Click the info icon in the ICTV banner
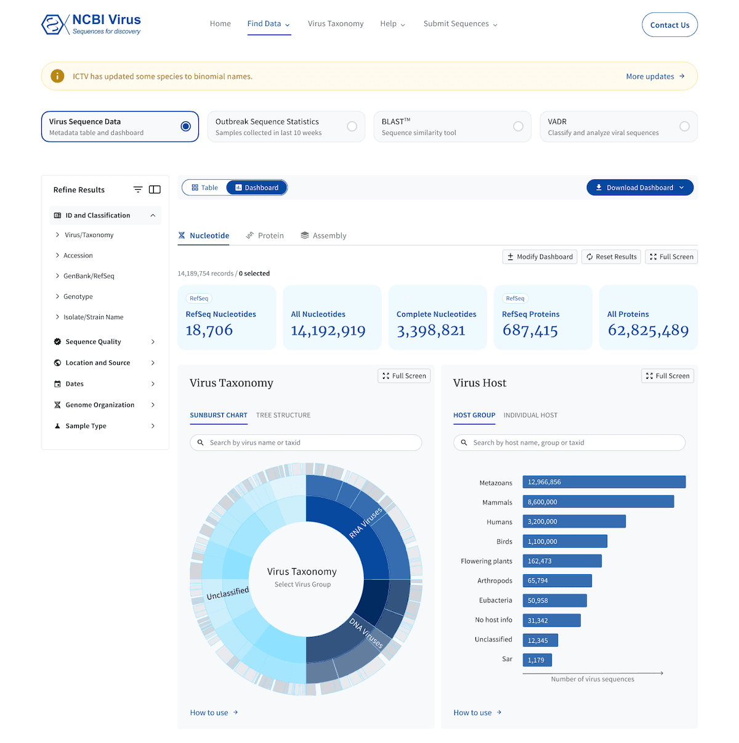The width and height of the screenshot is (739, 743). click(x=57, y=76)
